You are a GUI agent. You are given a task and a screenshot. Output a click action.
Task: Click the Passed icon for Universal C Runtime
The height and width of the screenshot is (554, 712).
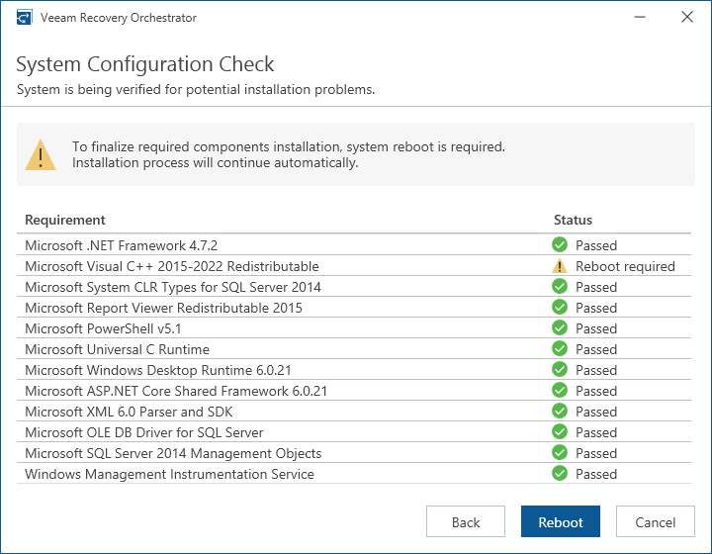coord(560,349)
